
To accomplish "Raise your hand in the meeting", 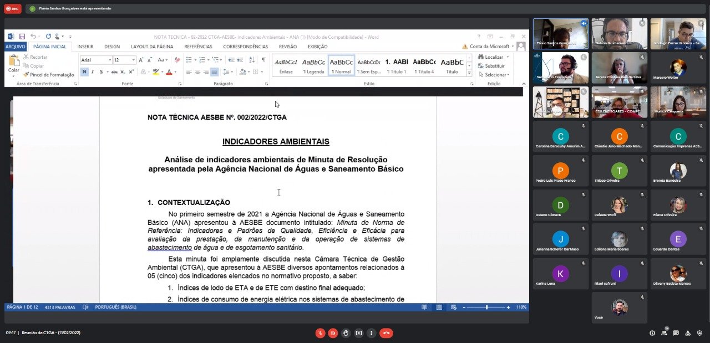I will [346, 333].
